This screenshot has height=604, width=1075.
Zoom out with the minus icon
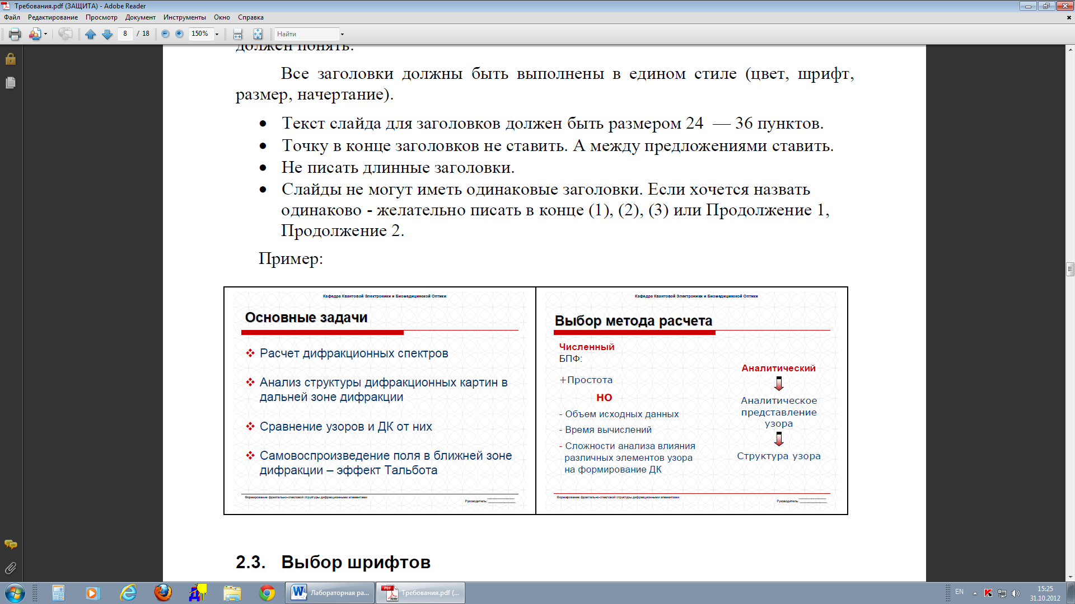click(x=165, y=34)
